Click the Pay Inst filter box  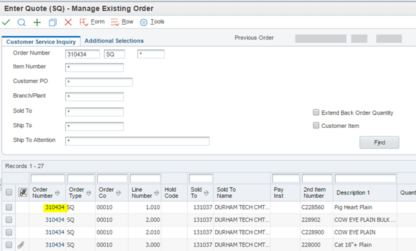[x=286, y=178]
